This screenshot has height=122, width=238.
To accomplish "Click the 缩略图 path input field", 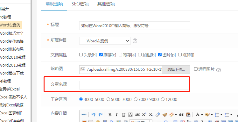I will click(x=120, y=70).
